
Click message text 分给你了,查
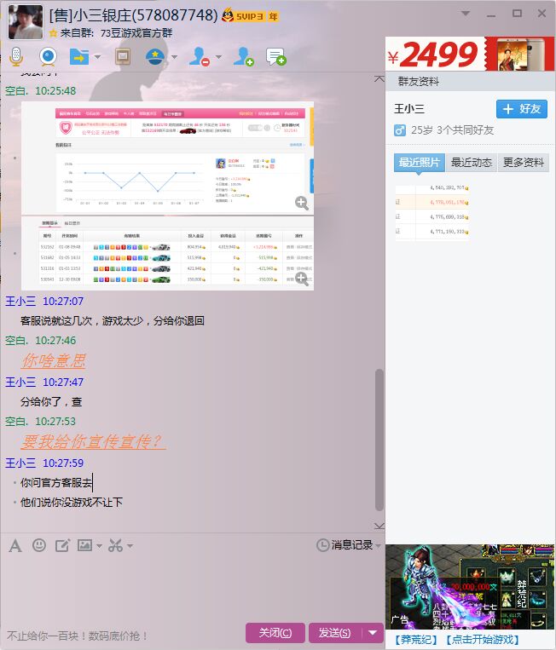click(51, 402)
